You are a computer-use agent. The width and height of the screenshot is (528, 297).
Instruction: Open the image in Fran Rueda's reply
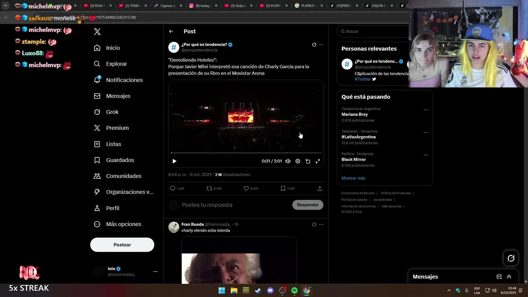tap(239, 261)
